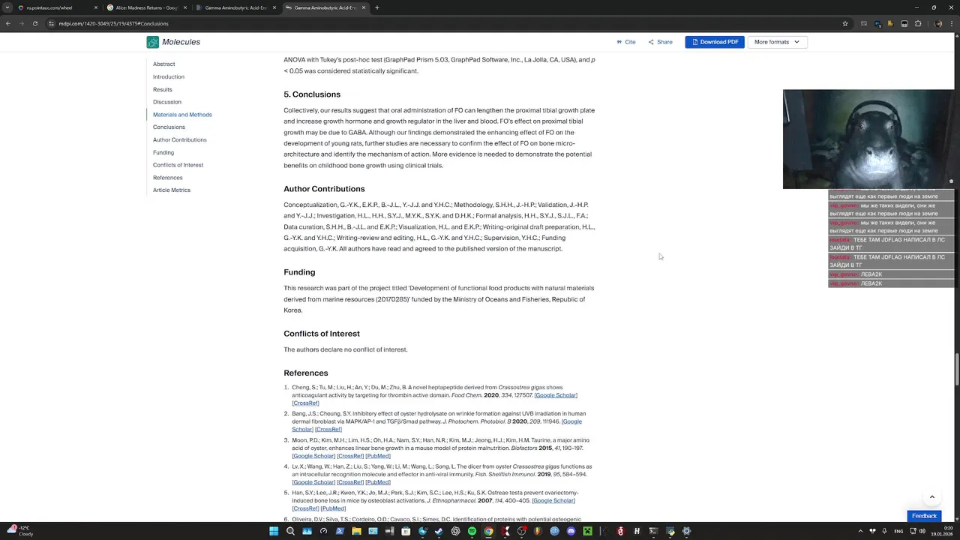This screenshot has height=540, width=960.
Task: Open the Chrome profile avatar
Action: (x=938, y=23)
